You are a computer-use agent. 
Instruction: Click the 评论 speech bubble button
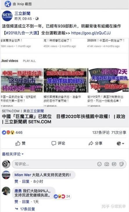tap(58, 143)
